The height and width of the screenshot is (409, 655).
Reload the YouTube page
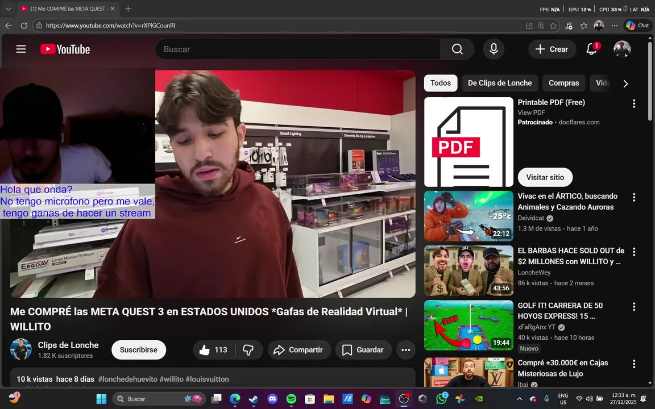tap(24, 26)
